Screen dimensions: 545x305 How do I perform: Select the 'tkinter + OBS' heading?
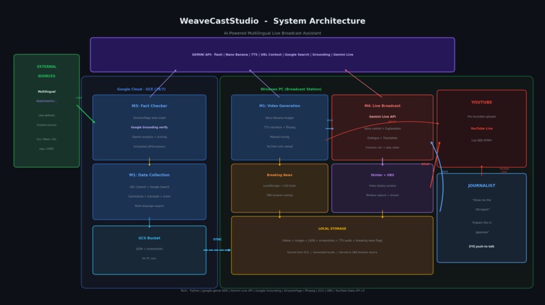click(382, 175)
